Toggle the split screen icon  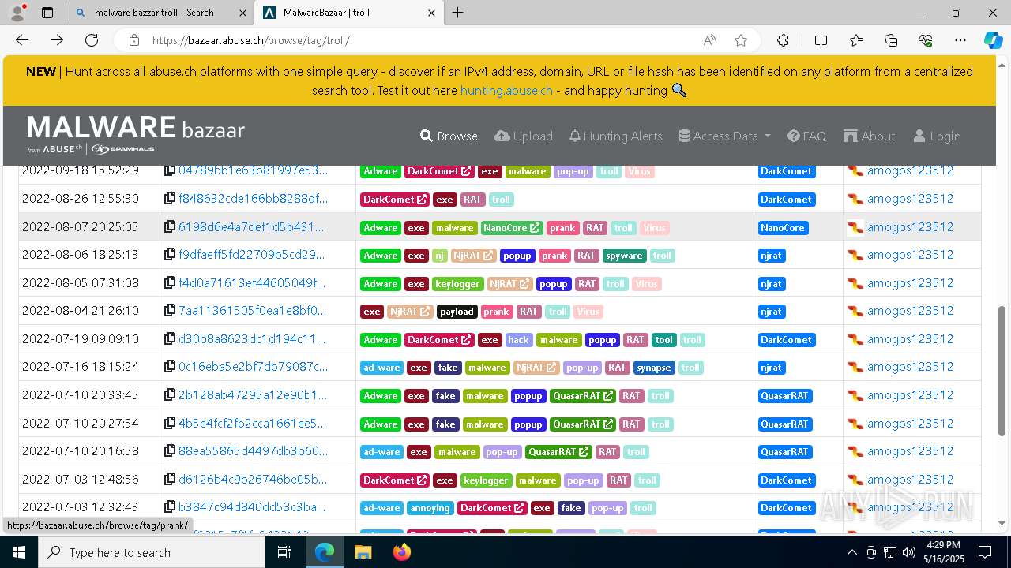[x=821, y=40]
